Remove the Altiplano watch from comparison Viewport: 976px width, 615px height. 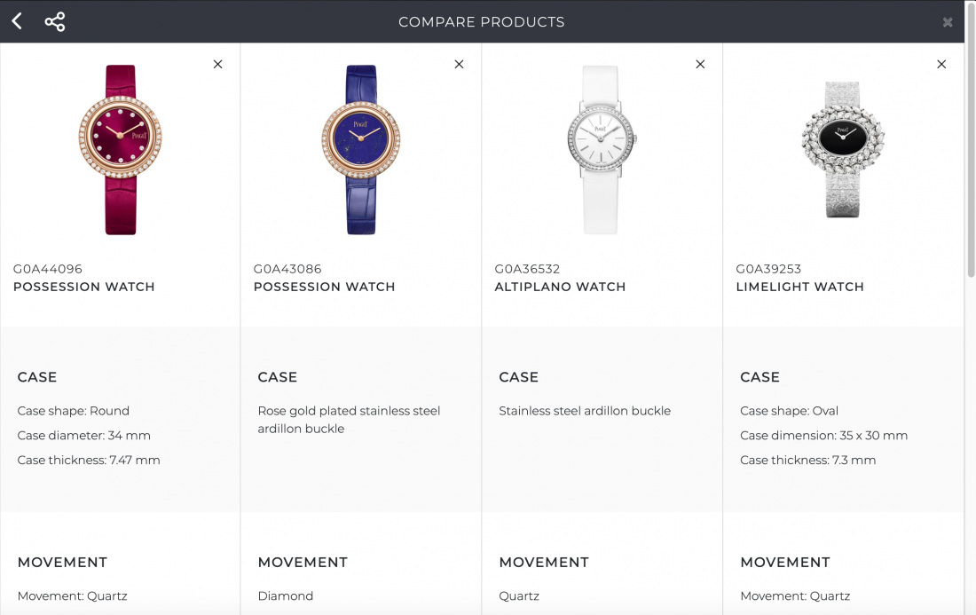[x=700, y=64]
